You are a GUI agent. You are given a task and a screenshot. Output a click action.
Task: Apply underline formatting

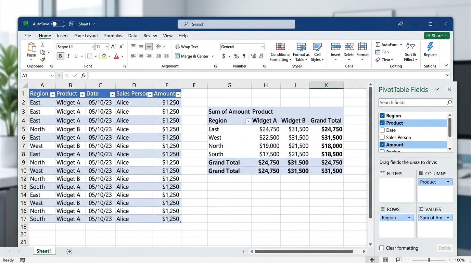point(76,56)
